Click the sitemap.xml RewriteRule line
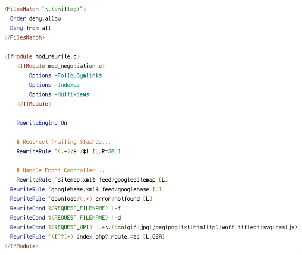 pyautogui.click(x=92, y=180)
